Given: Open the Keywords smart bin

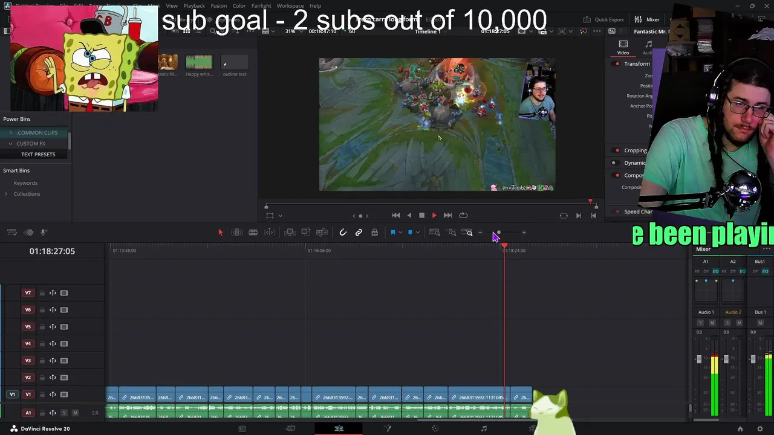Looking at the screenshot, I should click(25, 183).
